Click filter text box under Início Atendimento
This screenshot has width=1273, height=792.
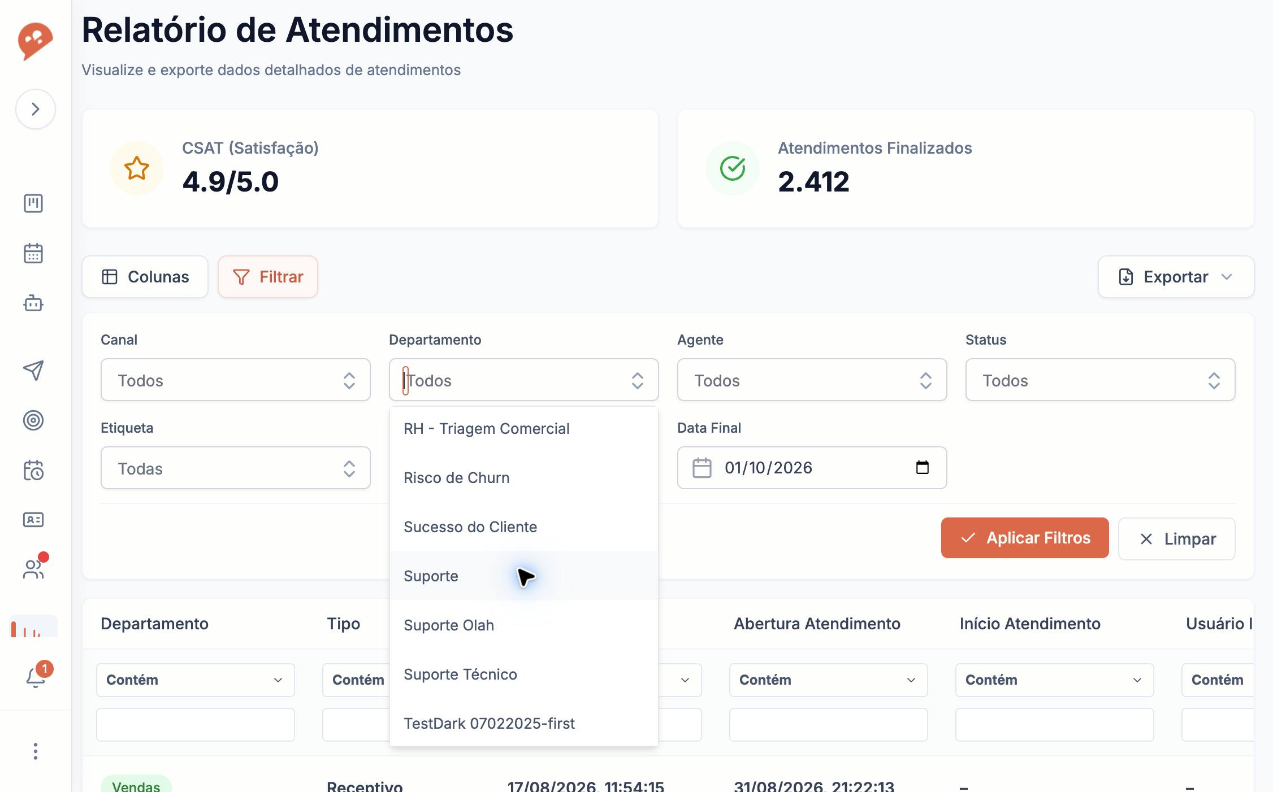coord(1055,725)
